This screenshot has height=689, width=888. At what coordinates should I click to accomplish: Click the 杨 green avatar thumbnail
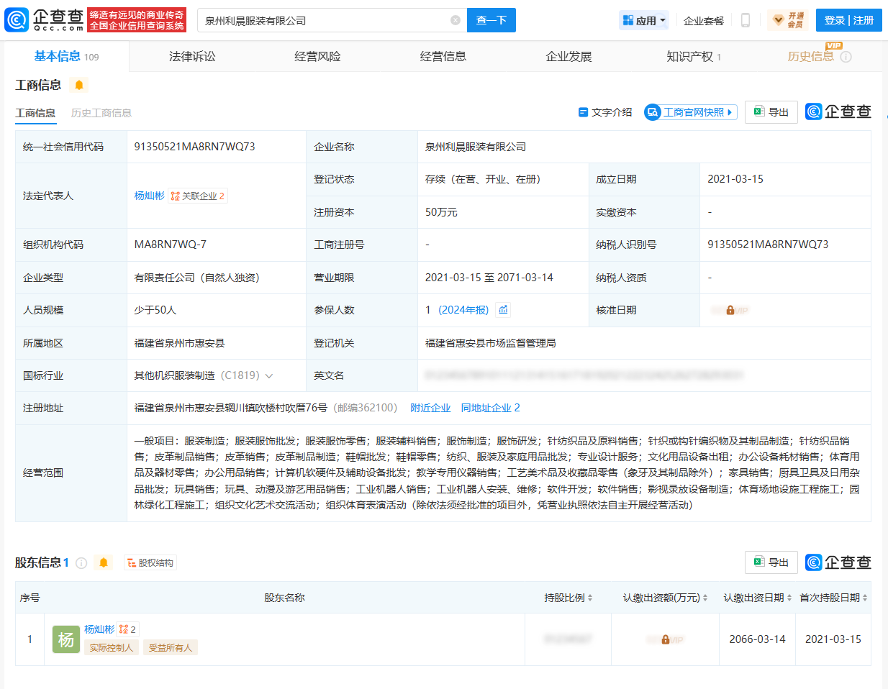[66, 639]
